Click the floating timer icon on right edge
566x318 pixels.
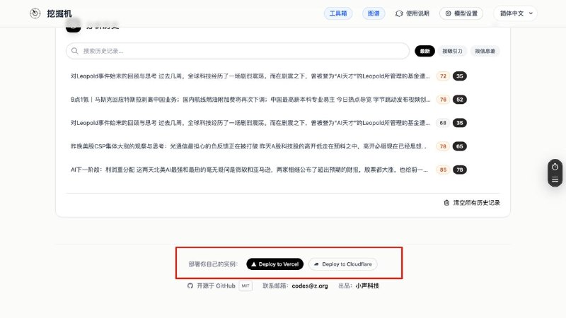coord(555,167)
